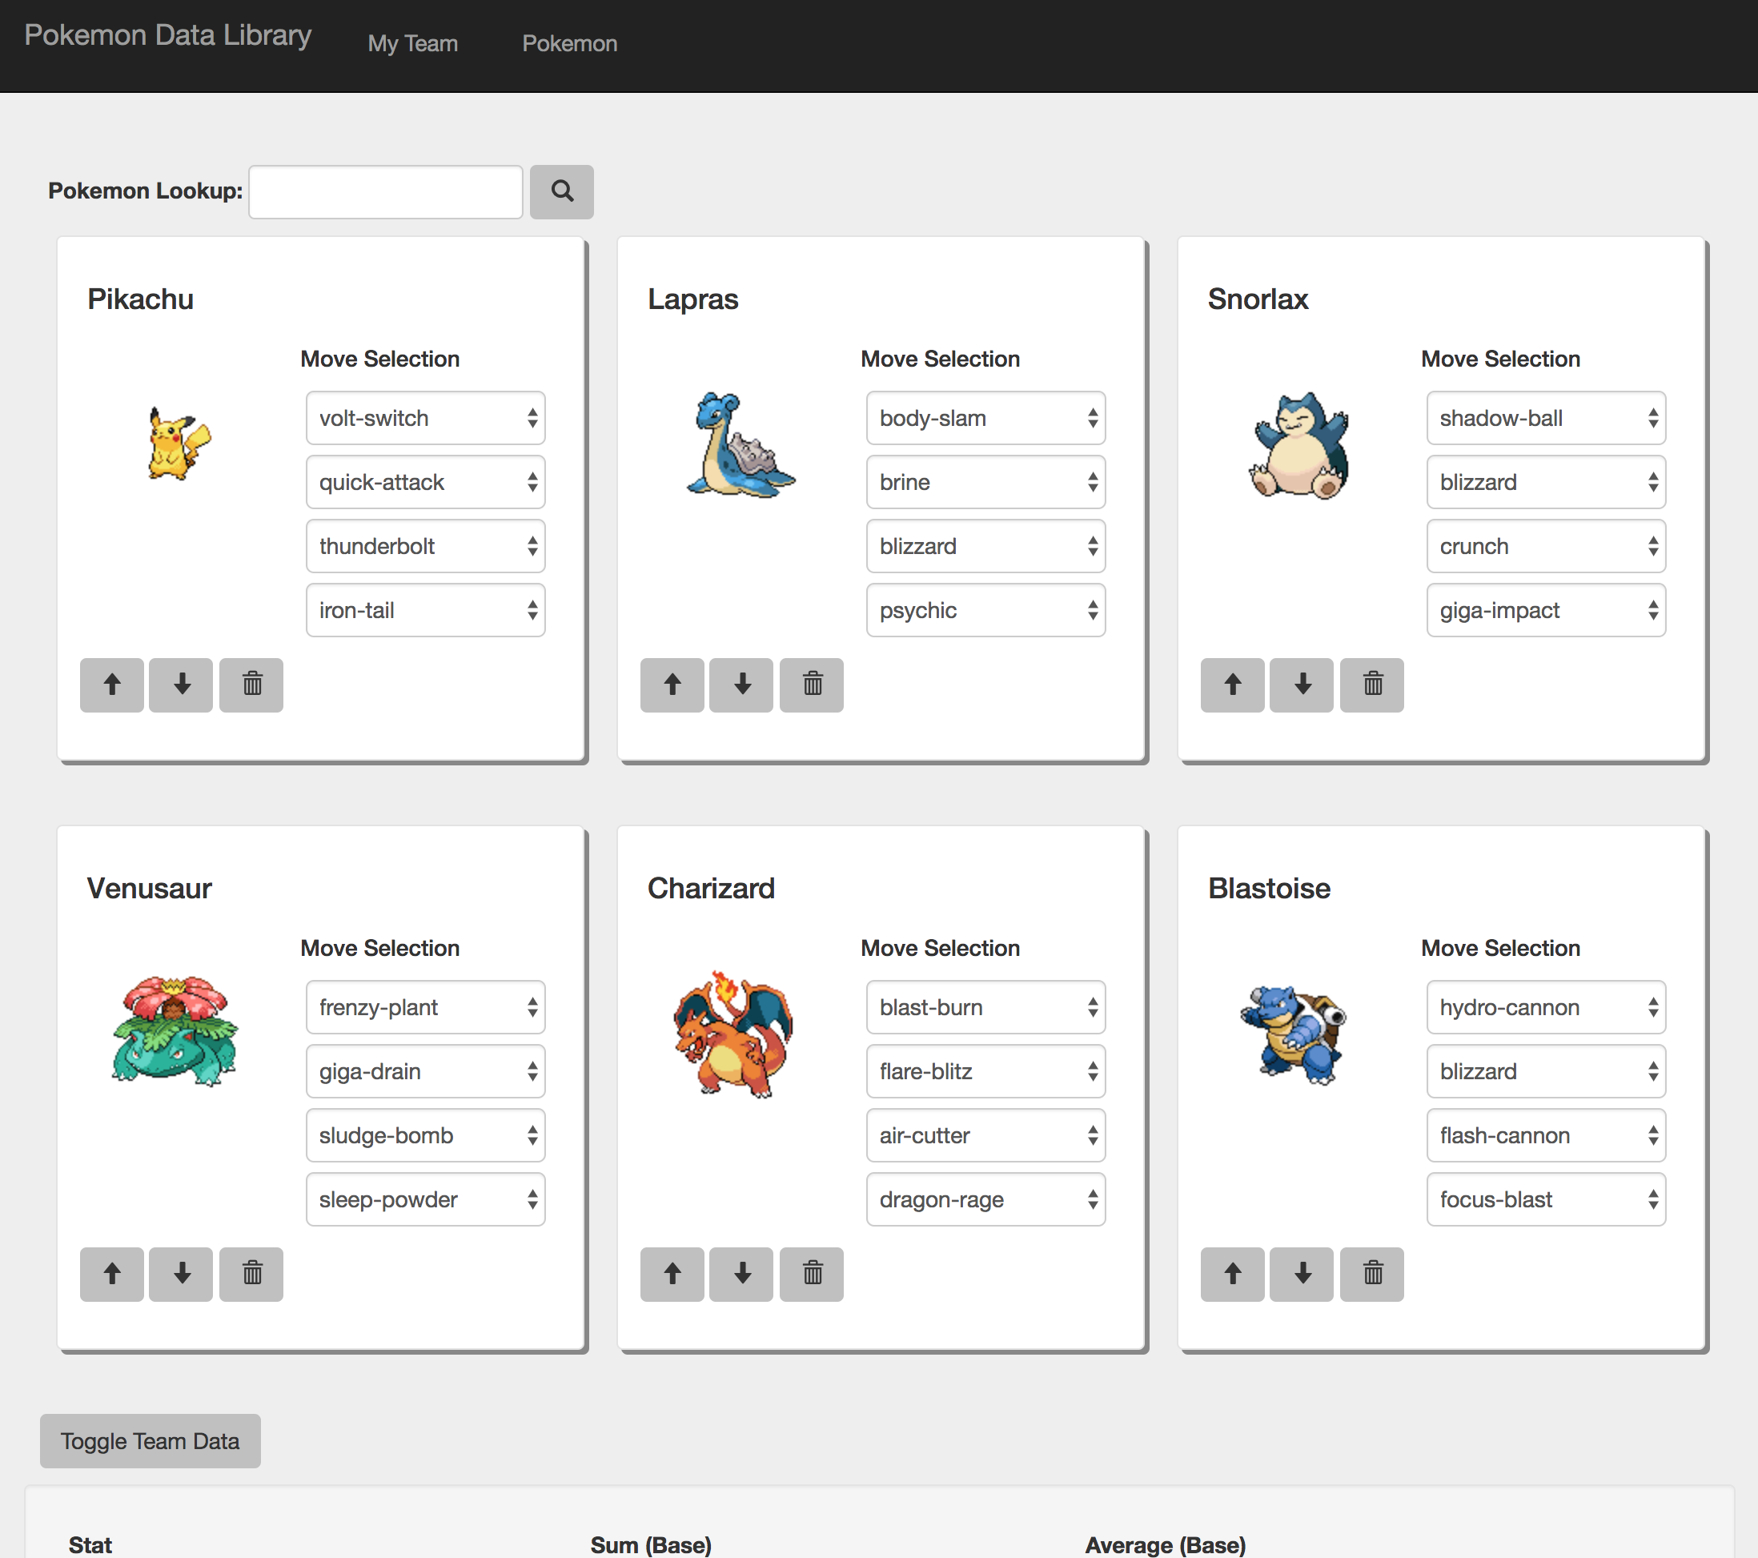Screen dimensions: 1758x1558
Task: Click the Pokemon Lookup search button
Action: click(x=563, y=192)
